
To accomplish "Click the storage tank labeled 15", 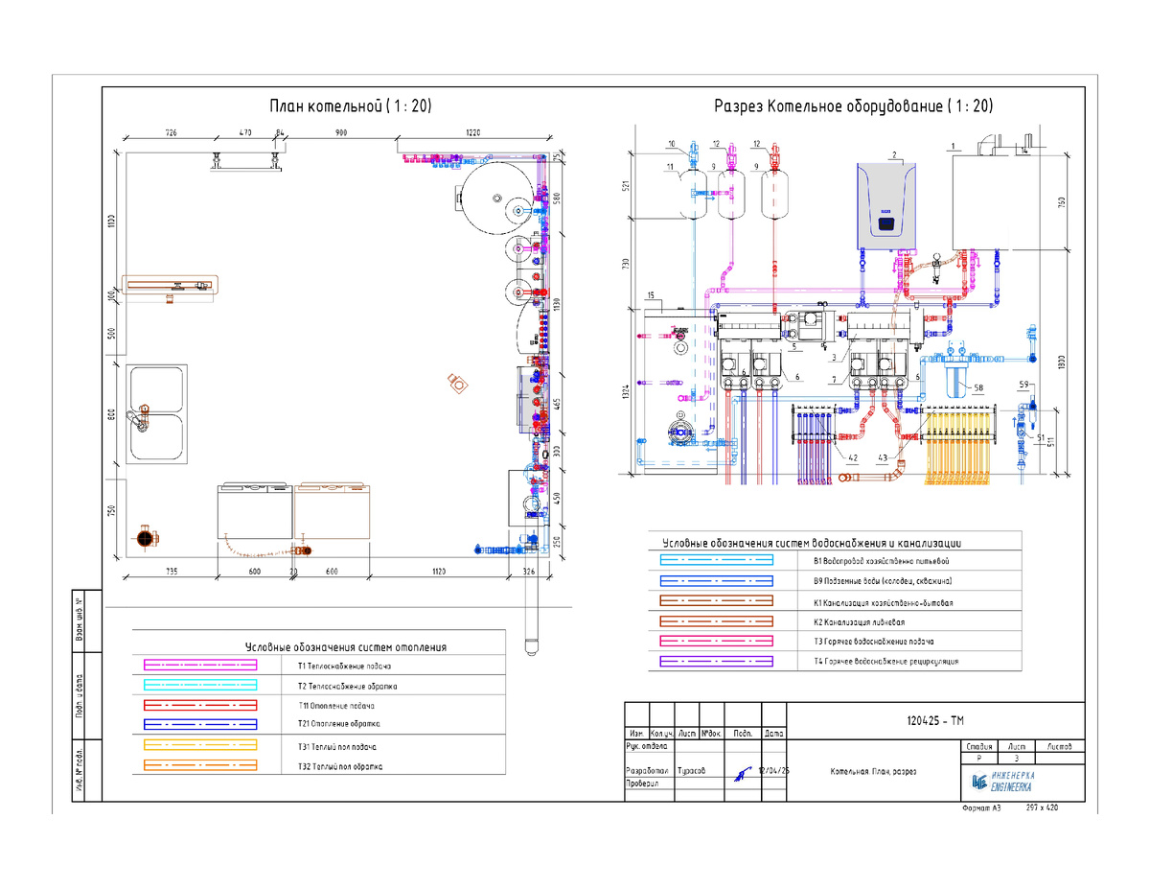I will click(681, 391).
